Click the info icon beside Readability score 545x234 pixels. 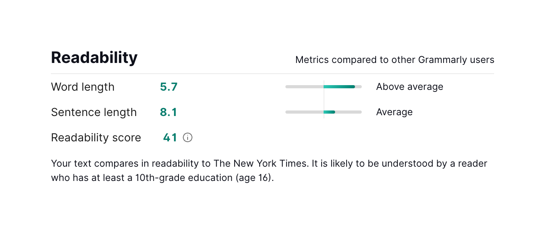pos(188,137)
